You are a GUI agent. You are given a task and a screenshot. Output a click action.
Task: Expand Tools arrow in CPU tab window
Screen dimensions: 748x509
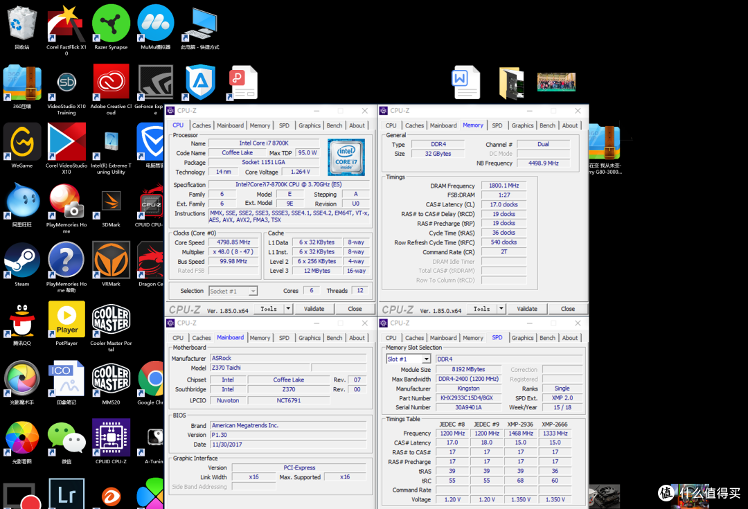(x=288, y=309)
